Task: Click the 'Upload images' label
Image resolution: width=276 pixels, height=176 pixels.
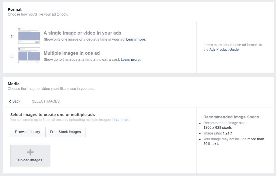Action: 30,160
